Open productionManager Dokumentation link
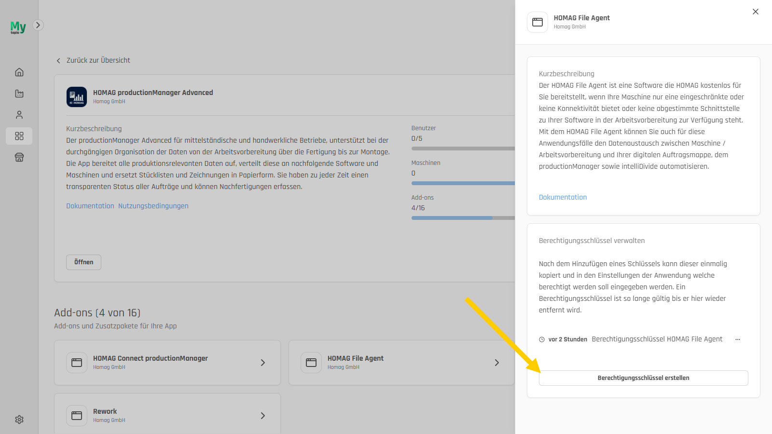The width and height of the screenshot is (772, 434). point(90,206)
